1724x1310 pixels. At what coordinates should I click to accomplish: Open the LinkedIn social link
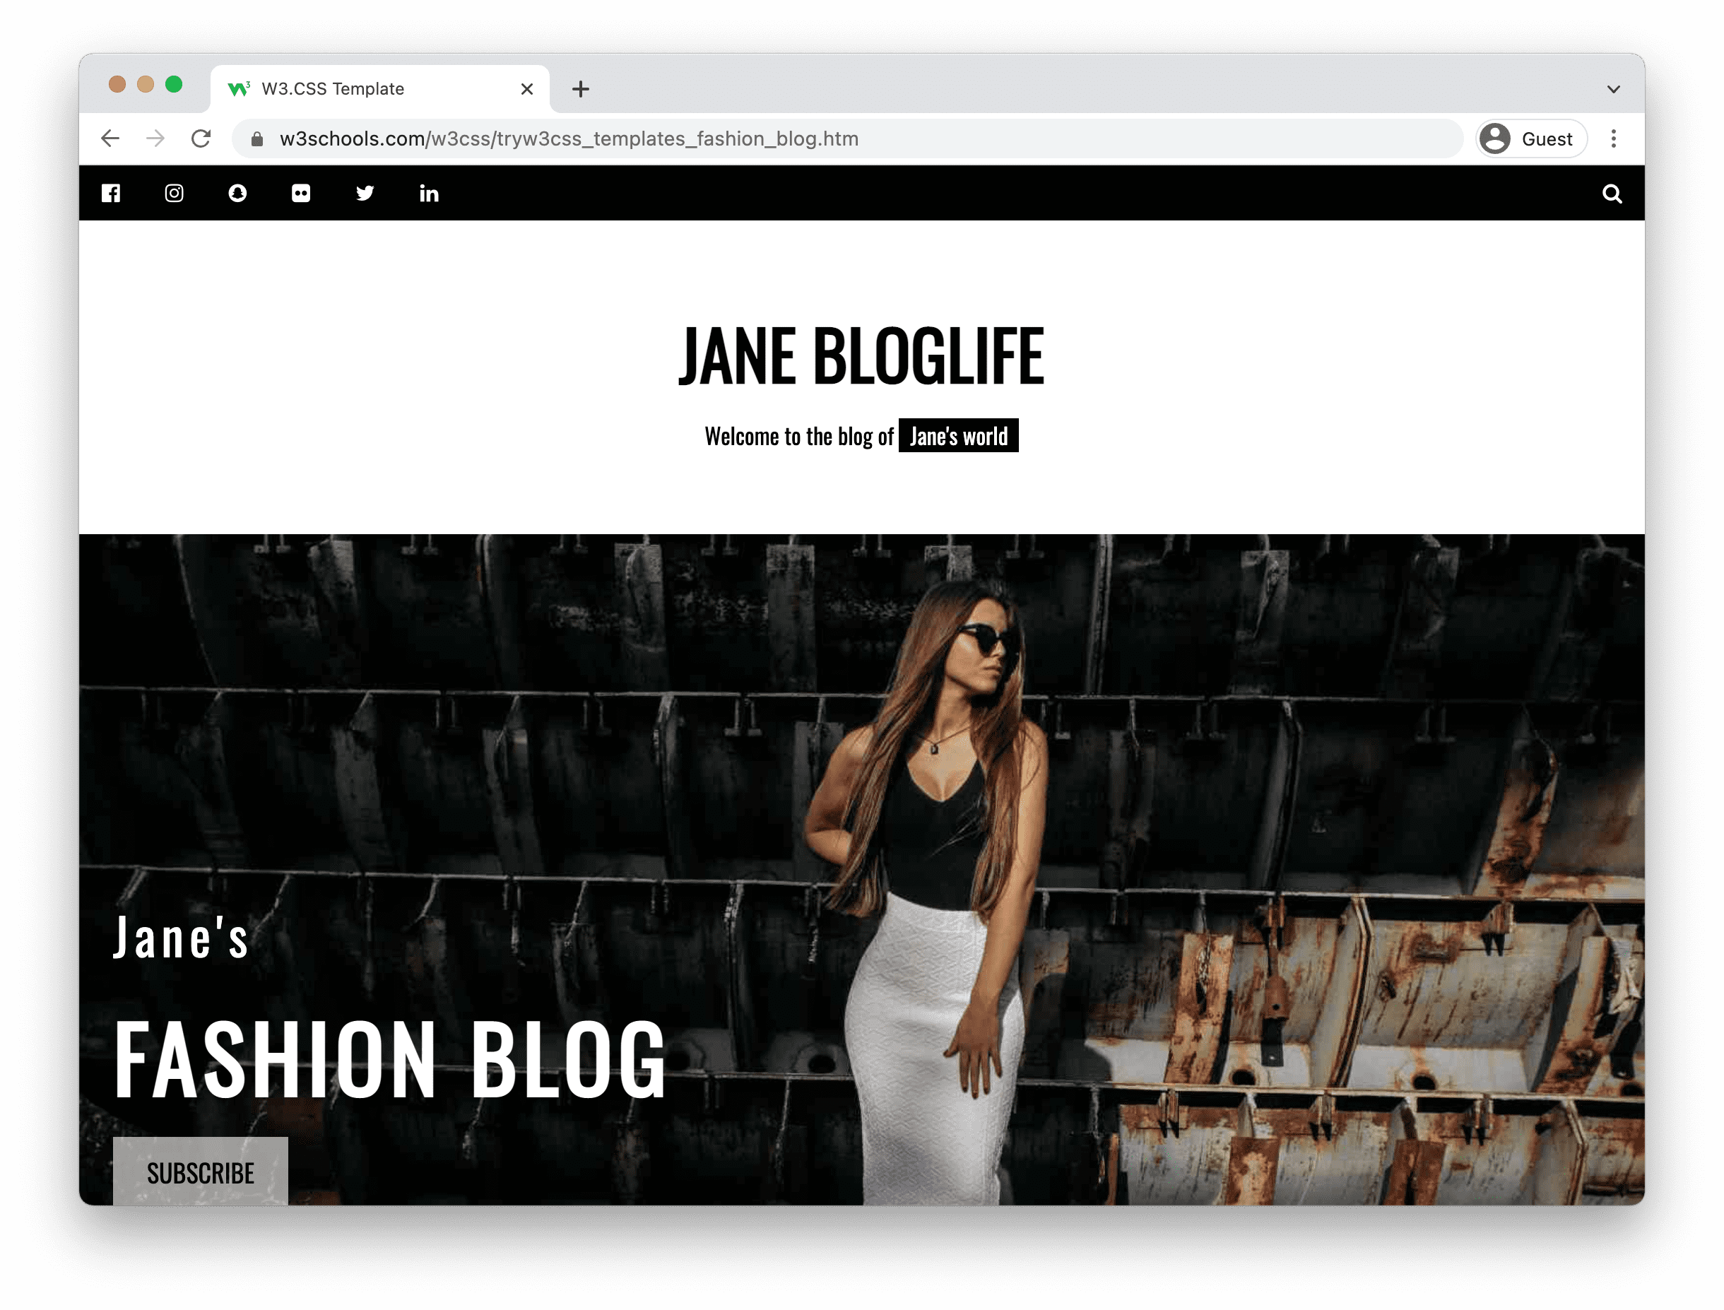pos(429,194)
